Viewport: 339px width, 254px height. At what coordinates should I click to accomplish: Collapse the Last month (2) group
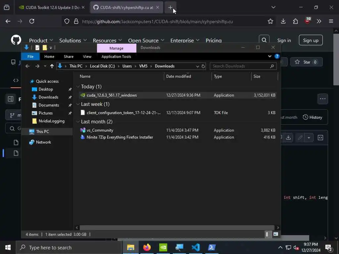tap(78, 122)
